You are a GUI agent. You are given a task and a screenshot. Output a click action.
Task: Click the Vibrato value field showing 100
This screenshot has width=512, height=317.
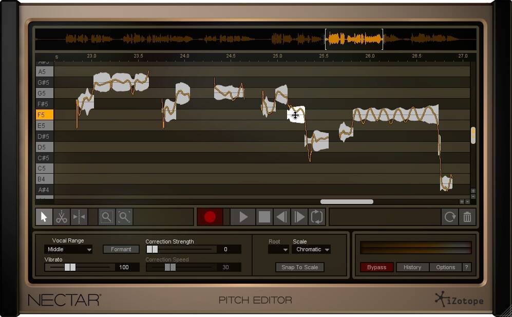click(127, 267)
